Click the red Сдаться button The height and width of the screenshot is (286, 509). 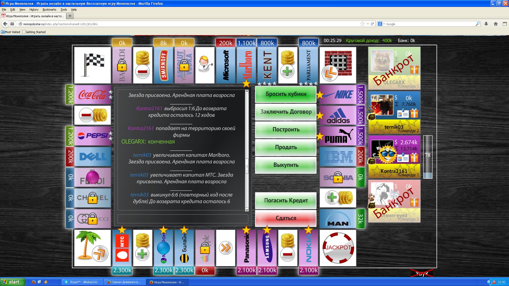click(286, 218)
